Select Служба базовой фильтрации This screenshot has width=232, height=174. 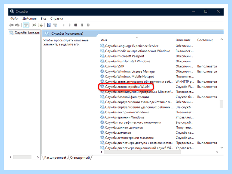pyautogui.click(x=127, y=97)
